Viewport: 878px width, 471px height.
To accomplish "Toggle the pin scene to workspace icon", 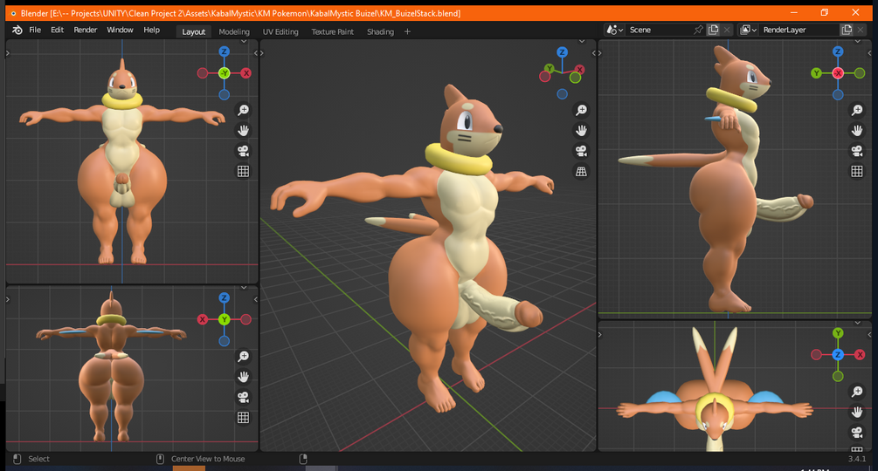I will click(698, 31).
